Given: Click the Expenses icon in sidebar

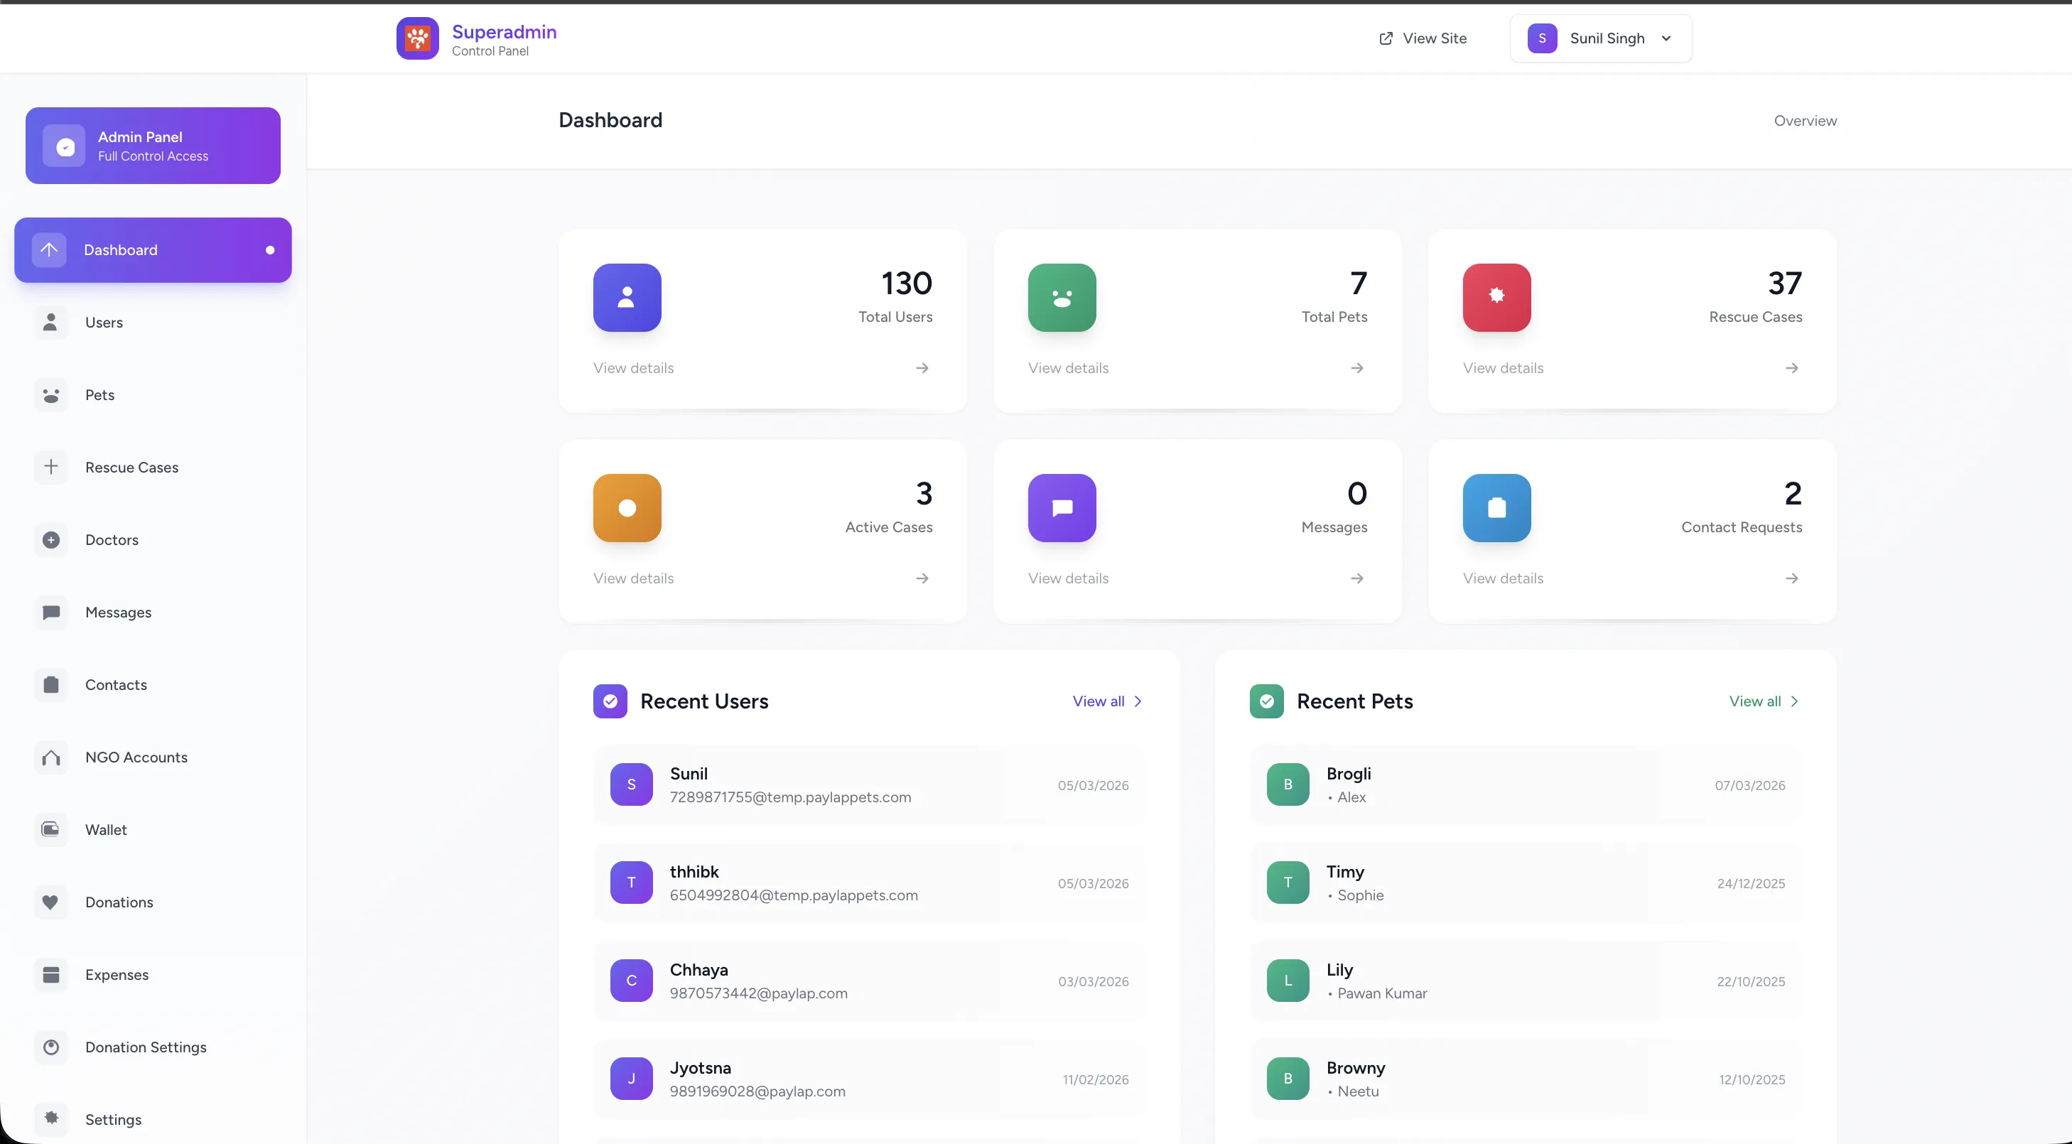Looking at the screenshot, I should [x=50, y=974].
